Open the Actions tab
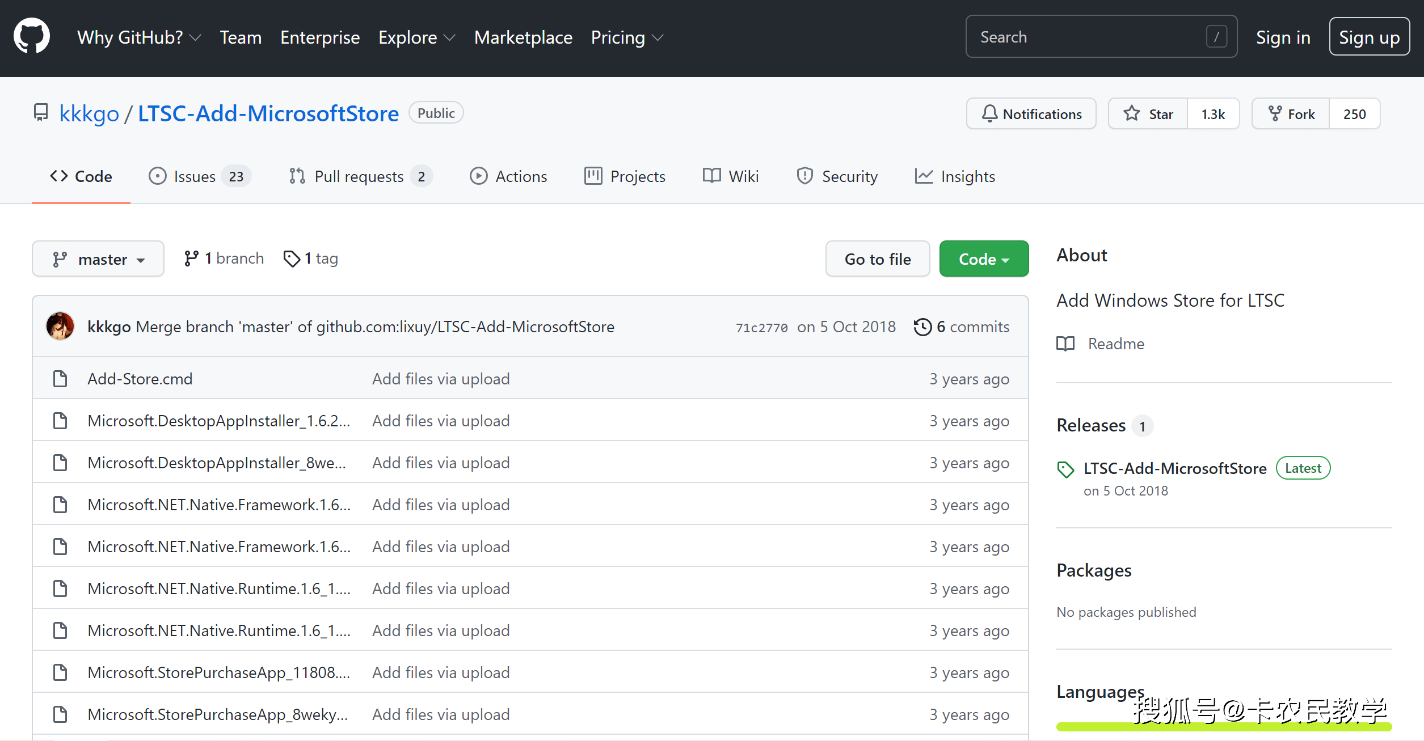 508,176
